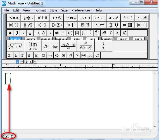This screenshot has width=159, height=140.
Task: Open the Edit menu
Action: pos(16,10)
